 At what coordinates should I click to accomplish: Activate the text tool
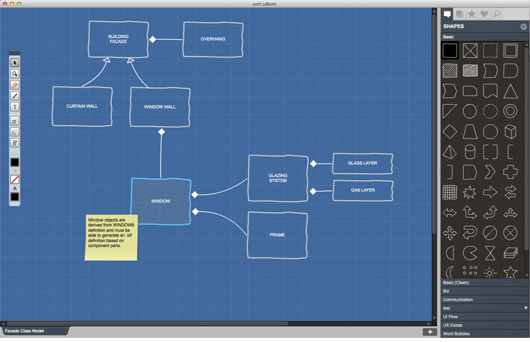(x=15, y=107)
